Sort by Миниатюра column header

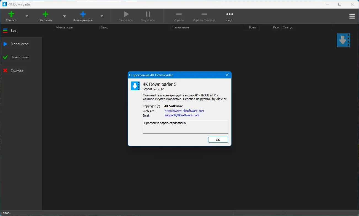pyautogui.click(x=77, y=27)
